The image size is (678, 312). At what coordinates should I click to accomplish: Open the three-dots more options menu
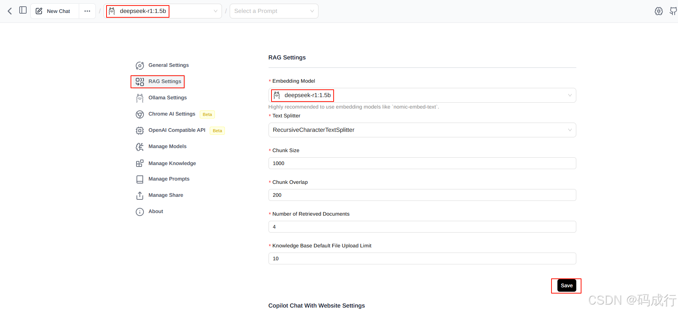point(87,11)
